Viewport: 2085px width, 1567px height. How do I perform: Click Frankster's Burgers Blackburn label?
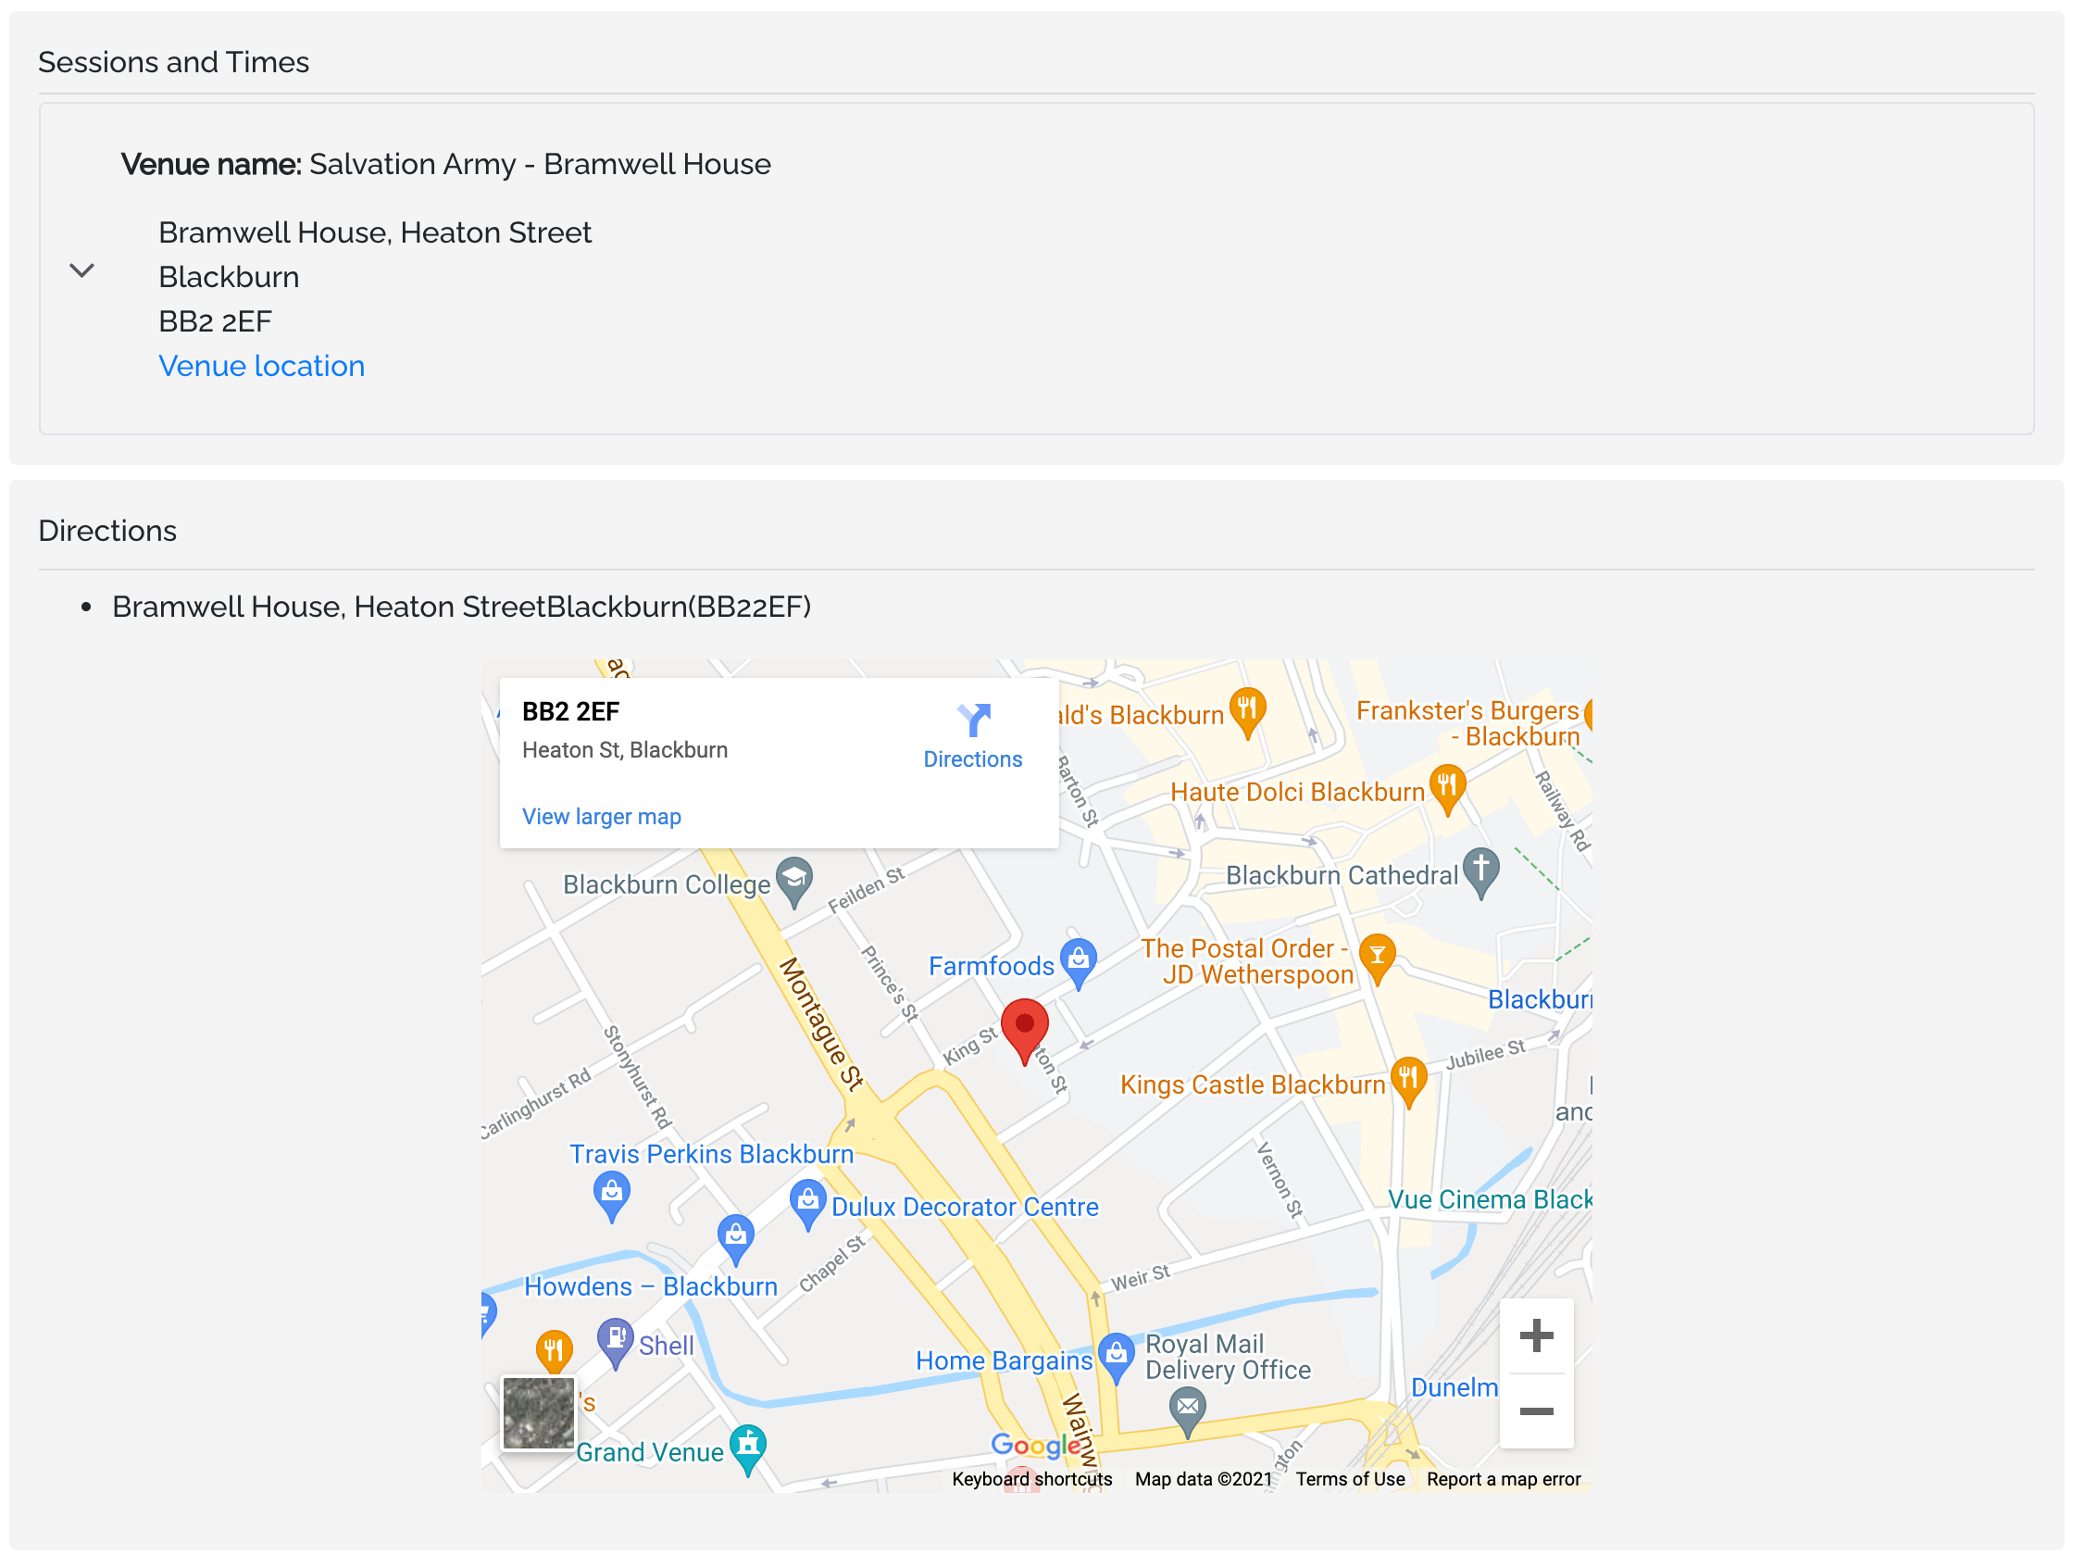(1467, 723)
